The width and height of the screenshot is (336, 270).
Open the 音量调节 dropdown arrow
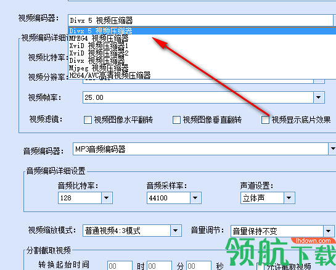point(328,231)
